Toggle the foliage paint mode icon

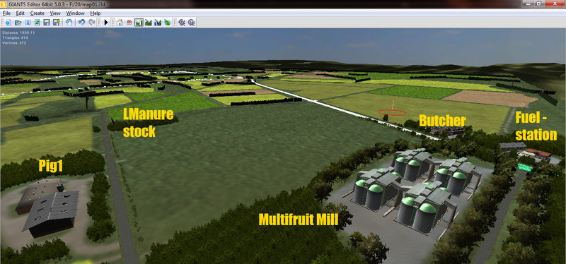pos(168,23)
